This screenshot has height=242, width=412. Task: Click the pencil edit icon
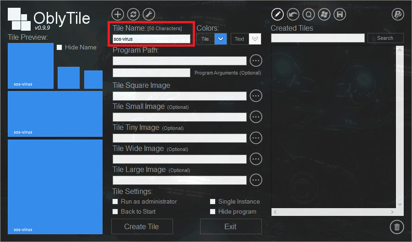click(277, 14)
